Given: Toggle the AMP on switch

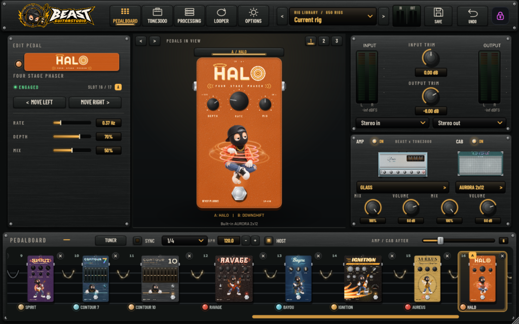Looking at the screenshot, I should click(375, 142).
